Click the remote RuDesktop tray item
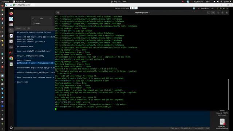The image size is (233, 131). click(203, 8)
